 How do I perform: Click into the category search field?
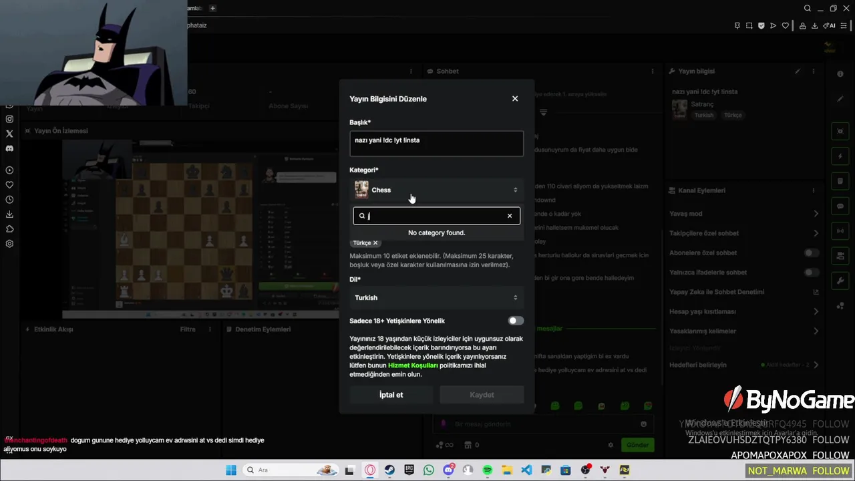point(436,216)
